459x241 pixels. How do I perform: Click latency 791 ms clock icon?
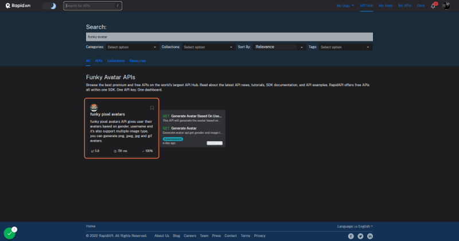(115, 151)
